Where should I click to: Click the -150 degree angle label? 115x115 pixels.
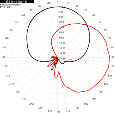click(x=31, y=104)
